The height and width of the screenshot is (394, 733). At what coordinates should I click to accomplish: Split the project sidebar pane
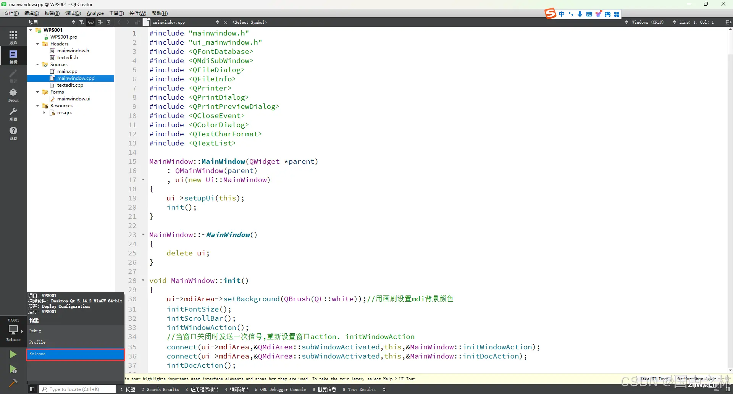(100, 22)
